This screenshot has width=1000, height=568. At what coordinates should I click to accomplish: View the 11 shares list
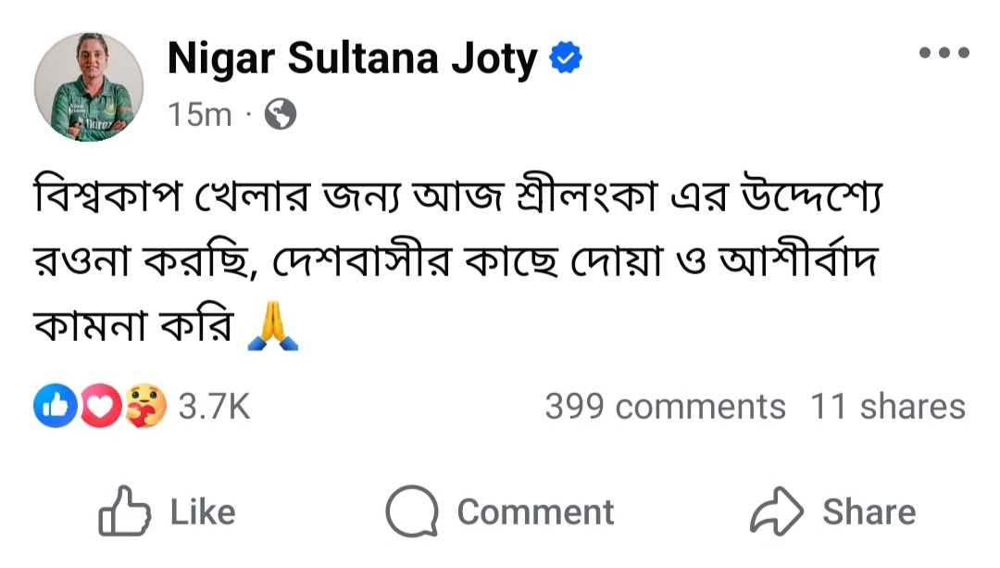(x=887, y=407)
